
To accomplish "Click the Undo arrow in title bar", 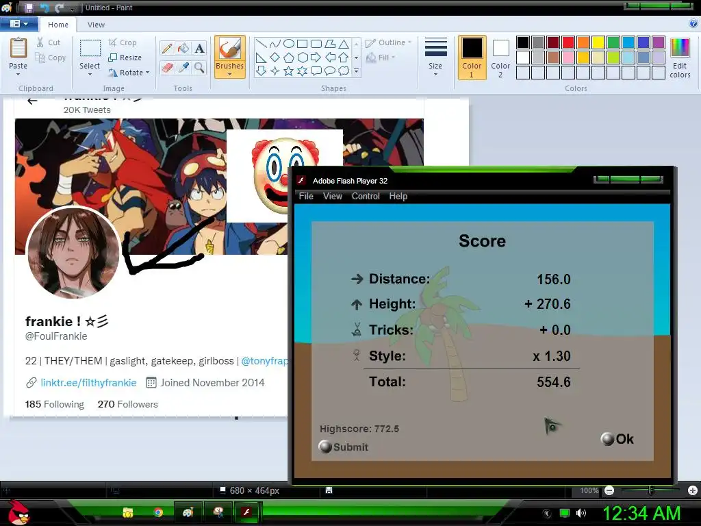I will 44,8.
